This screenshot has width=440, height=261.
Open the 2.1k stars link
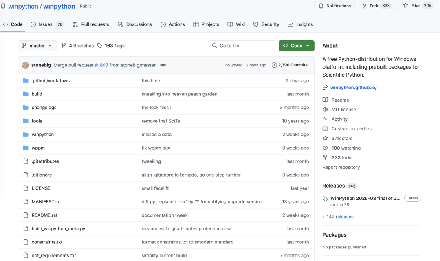(342, 139)
